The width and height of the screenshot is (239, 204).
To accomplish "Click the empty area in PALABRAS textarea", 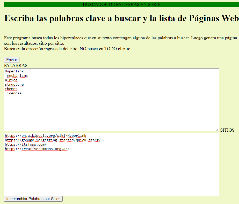I will pos(111,114).
